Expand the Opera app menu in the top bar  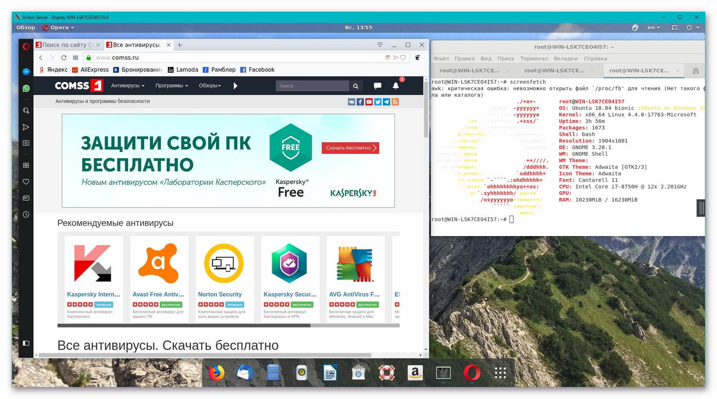[58, 28]
